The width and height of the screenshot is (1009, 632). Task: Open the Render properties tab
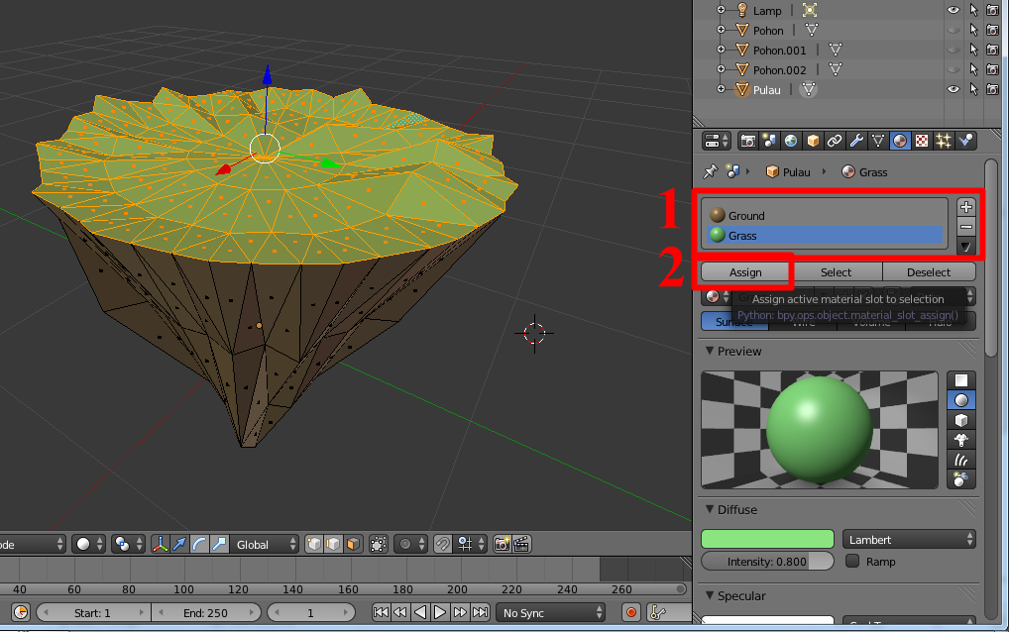click(748, 140)
